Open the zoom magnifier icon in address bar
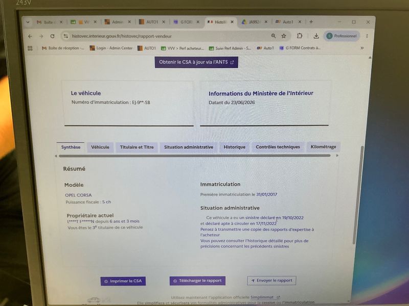 (x=273, y=36)
